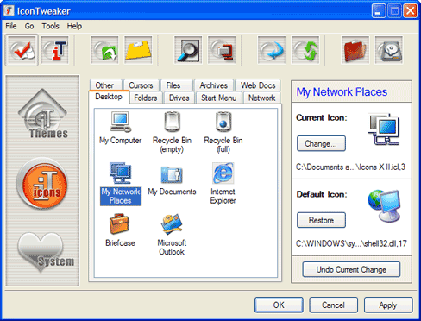Click the default icon globe preview
Image resolution: width=421 pixels, height=321 pixels.
385,205
